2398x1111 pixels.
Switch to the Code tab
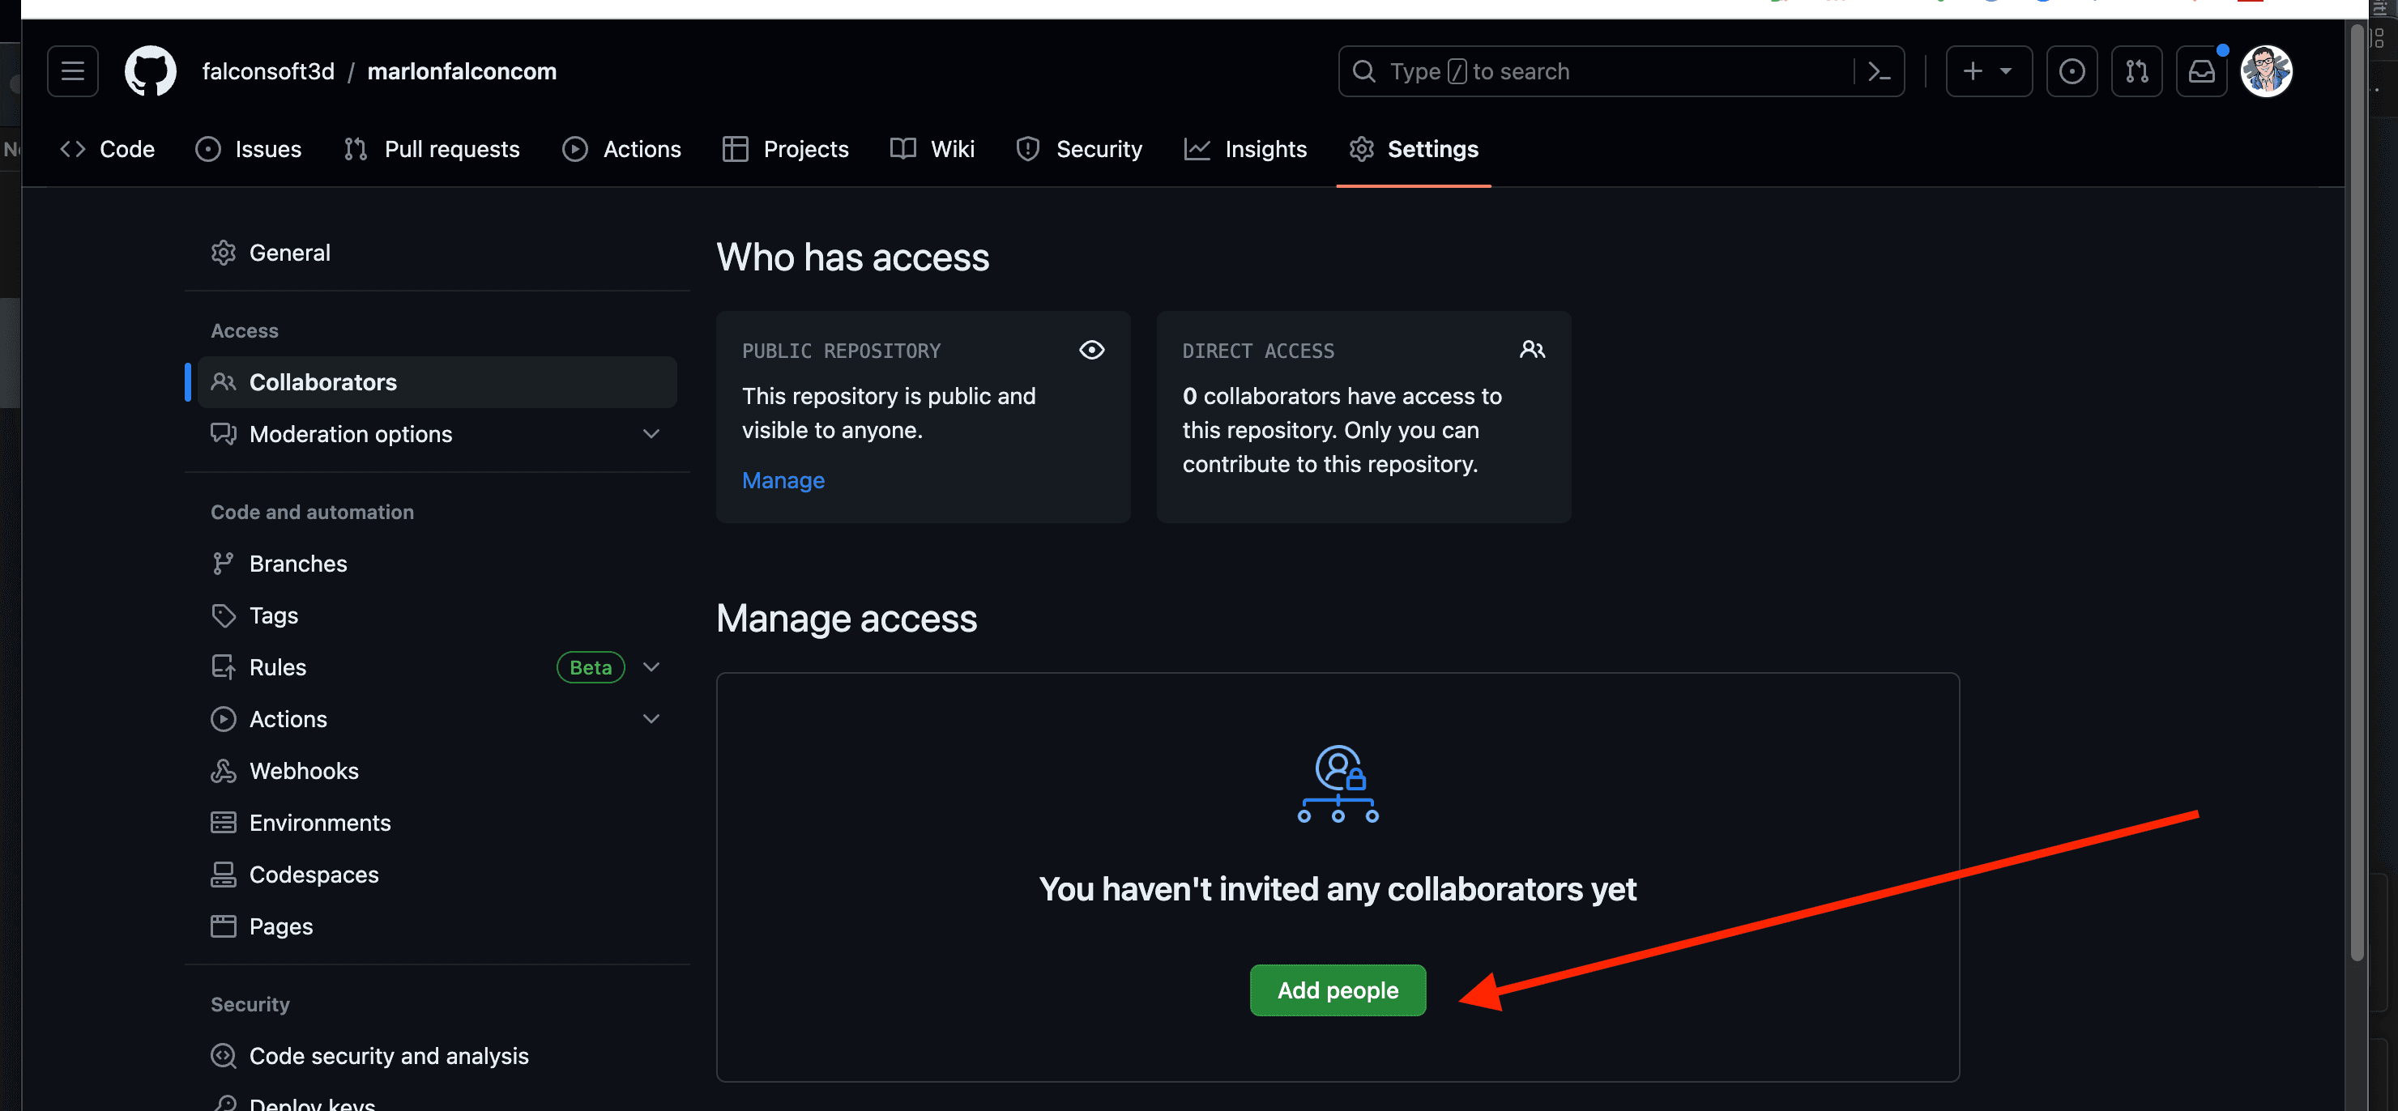click(x=107, y=149)
